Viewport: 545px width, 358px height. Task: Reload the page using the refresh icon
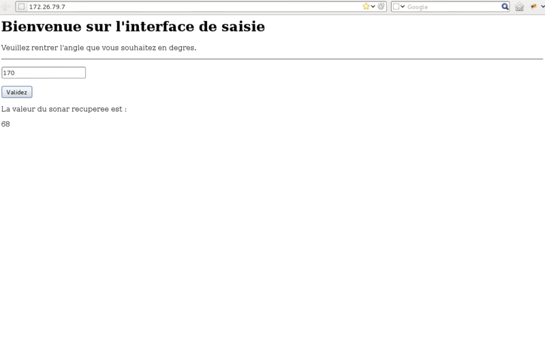tap(381, 7)
